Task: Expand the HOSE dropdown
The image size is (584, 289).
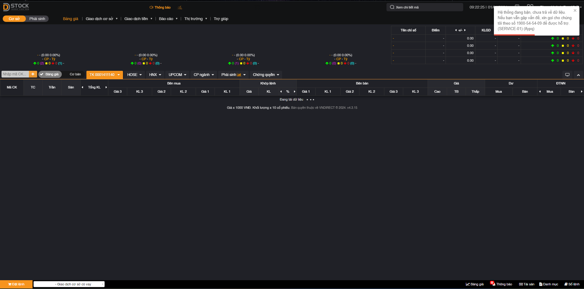Action: [x=134, y=75]
